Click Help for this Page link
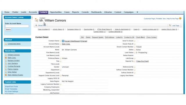This screenshot has height=105, width=186. tap(173, 19)
